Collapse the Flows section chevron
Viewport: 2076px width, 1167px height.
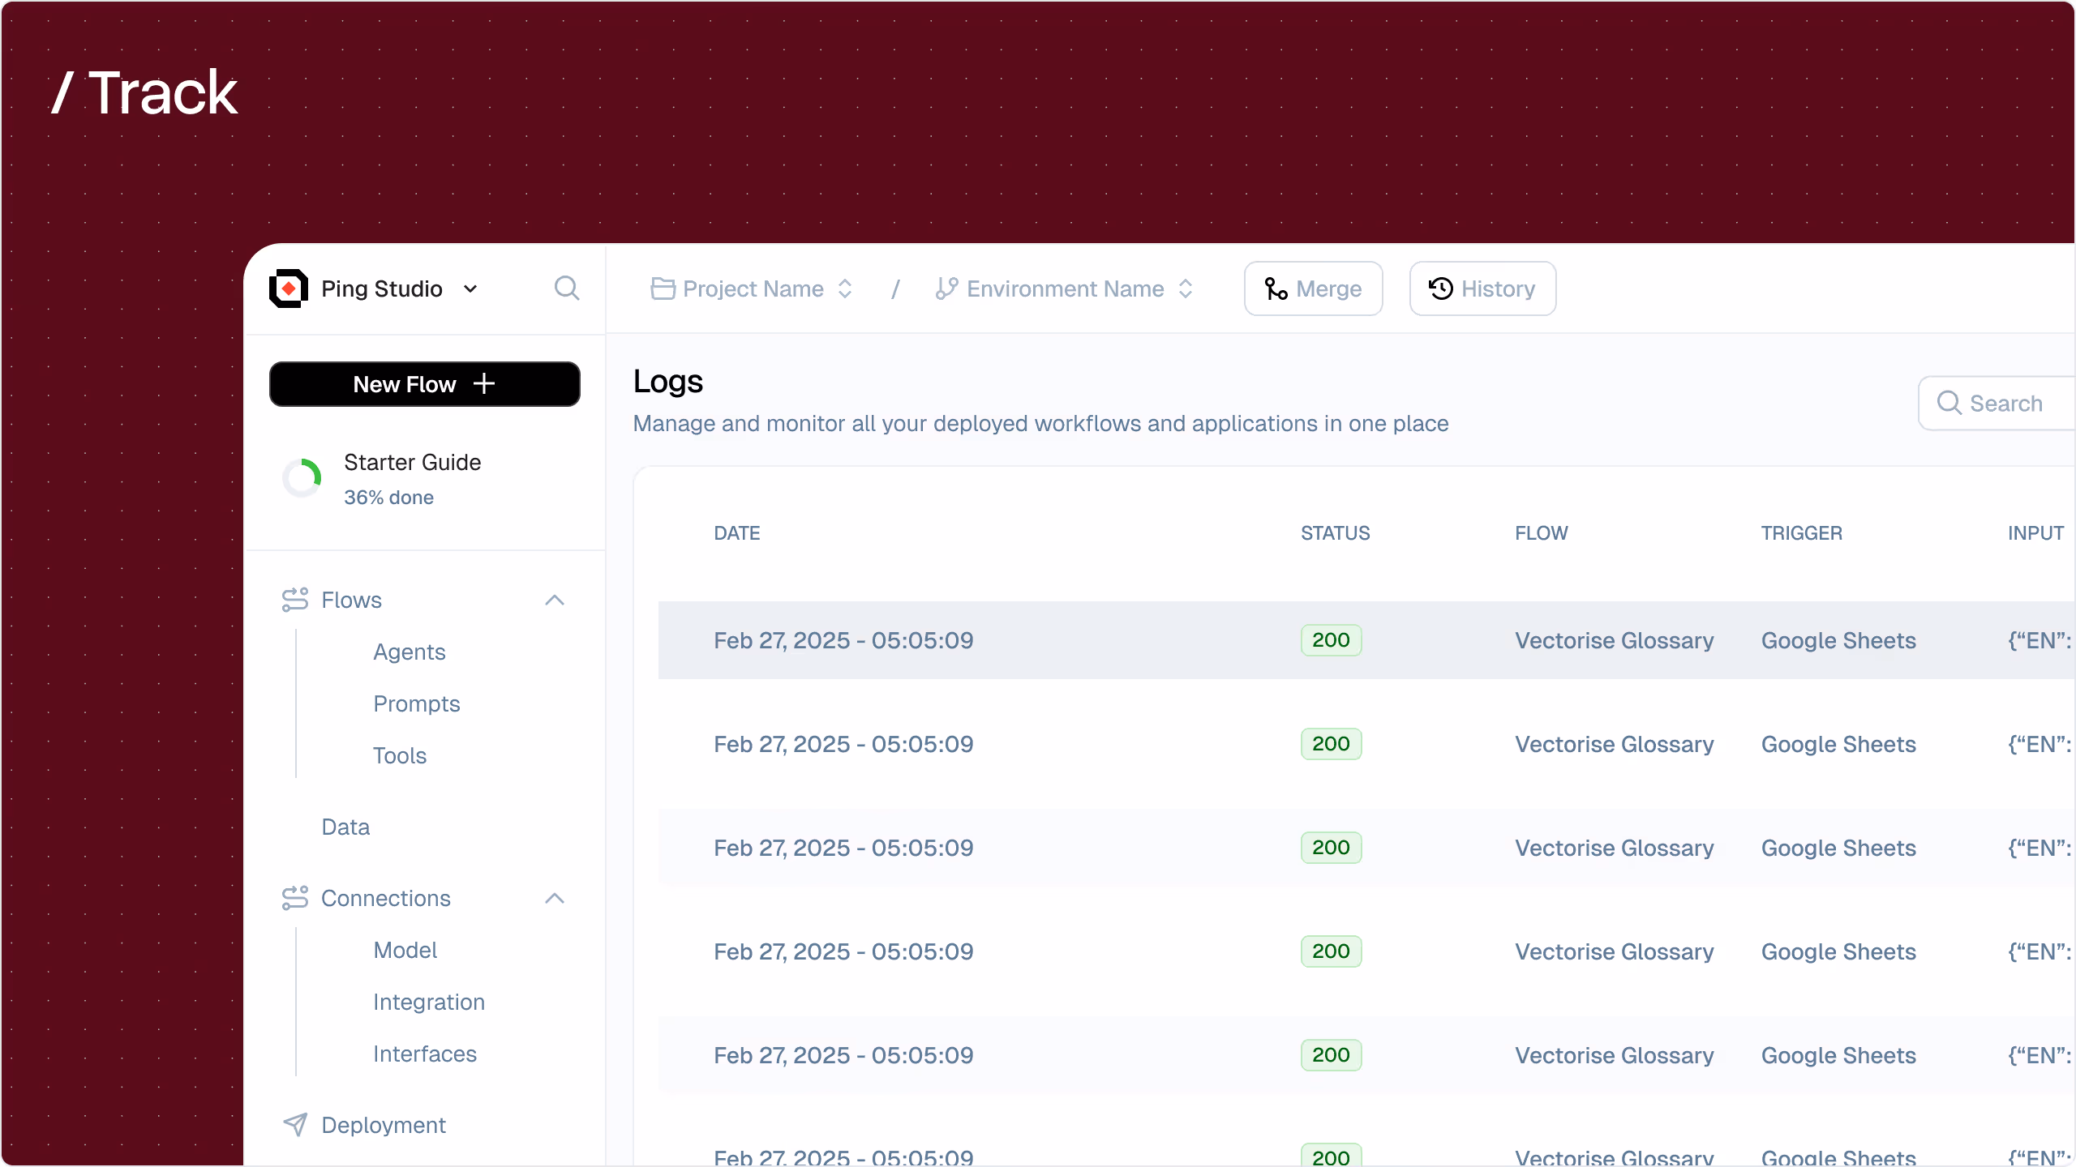coord(555,601)
